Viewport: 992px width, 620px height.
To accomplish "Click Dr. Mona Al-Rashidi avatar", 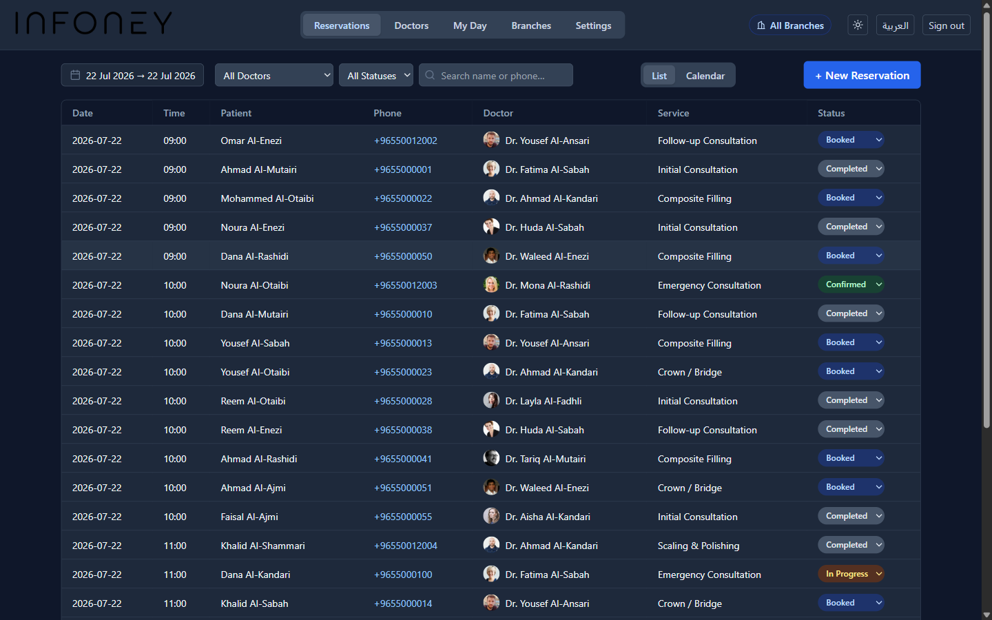I will [x=491, y=285].
